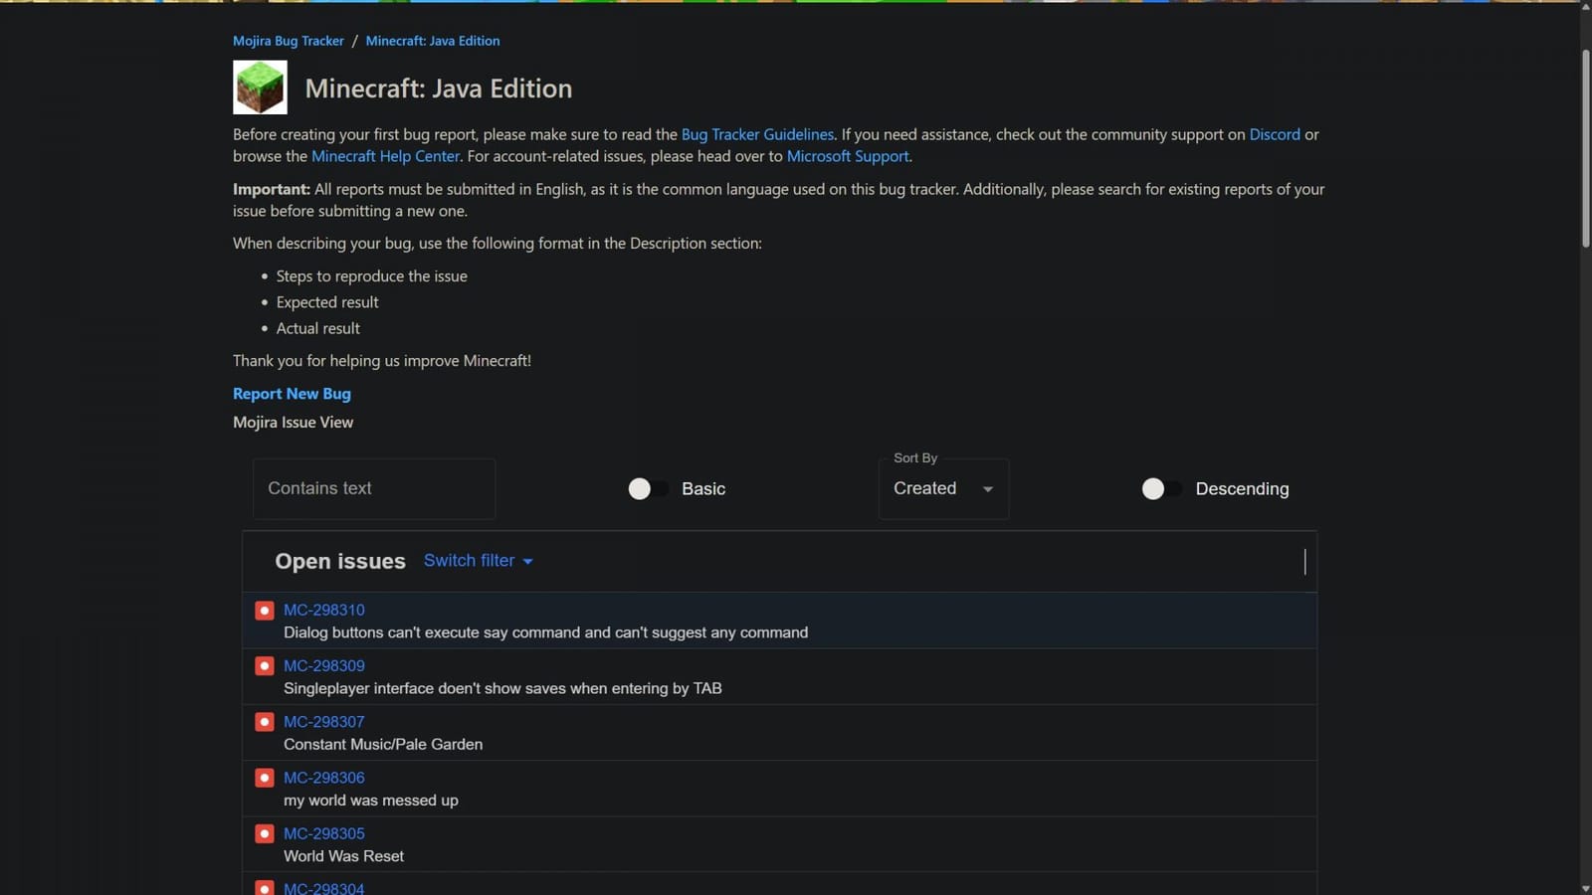The height and width of the screenshot is (895, 1592).
Task: Click the red issue icon for MC-298306
Action: tap(264, 777)
